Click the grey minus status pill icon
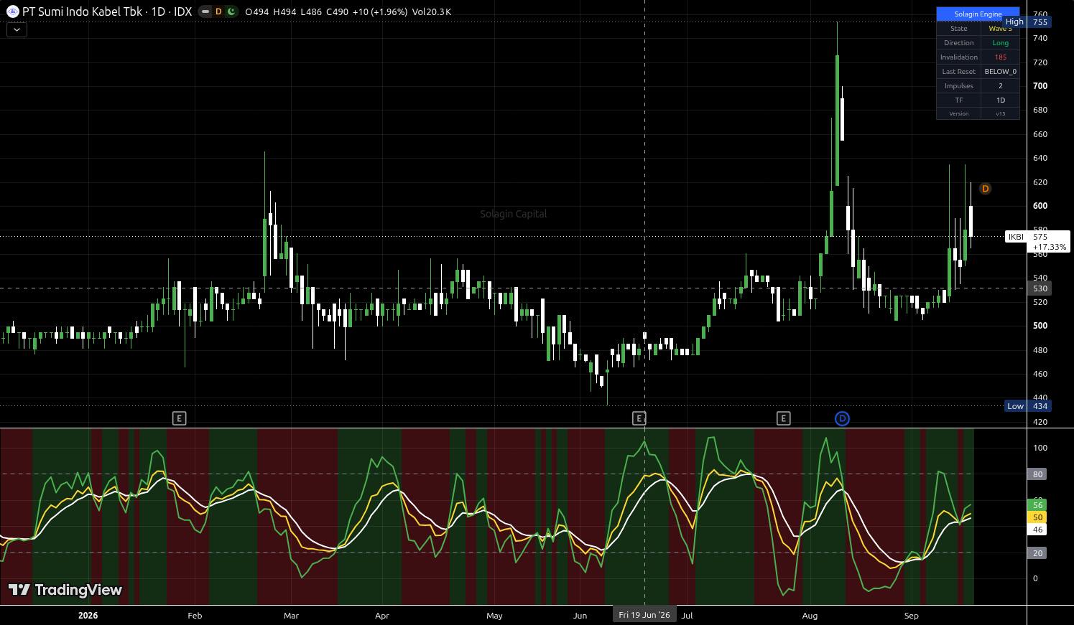This screenshot has height=625, width=1074. coord(205,11)
